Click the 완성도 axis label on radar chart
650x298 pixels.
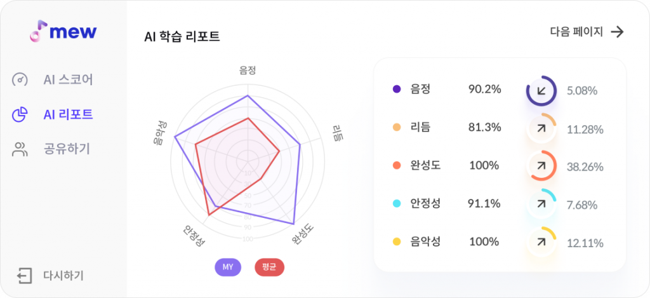click(x=303, y=233)
